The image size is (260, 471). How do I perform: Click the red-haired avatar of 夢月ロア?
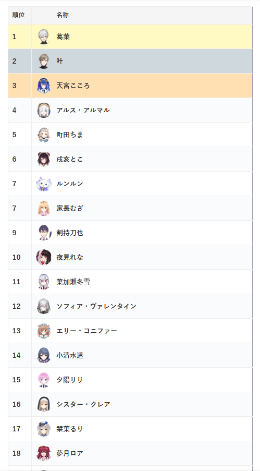click(x=44, y=453)
